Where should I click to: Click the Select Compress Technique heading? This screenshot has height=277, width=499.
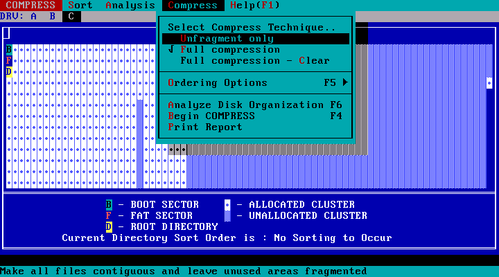(252, 27)
